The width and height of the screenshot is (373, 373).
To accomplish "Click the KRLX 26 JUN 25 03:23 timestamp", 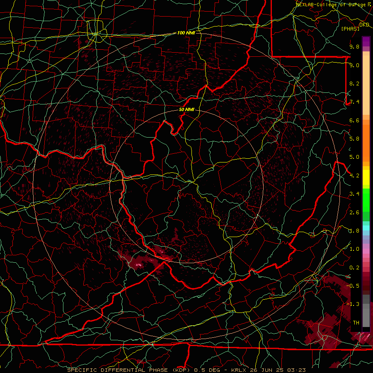I will pos(268,370).
